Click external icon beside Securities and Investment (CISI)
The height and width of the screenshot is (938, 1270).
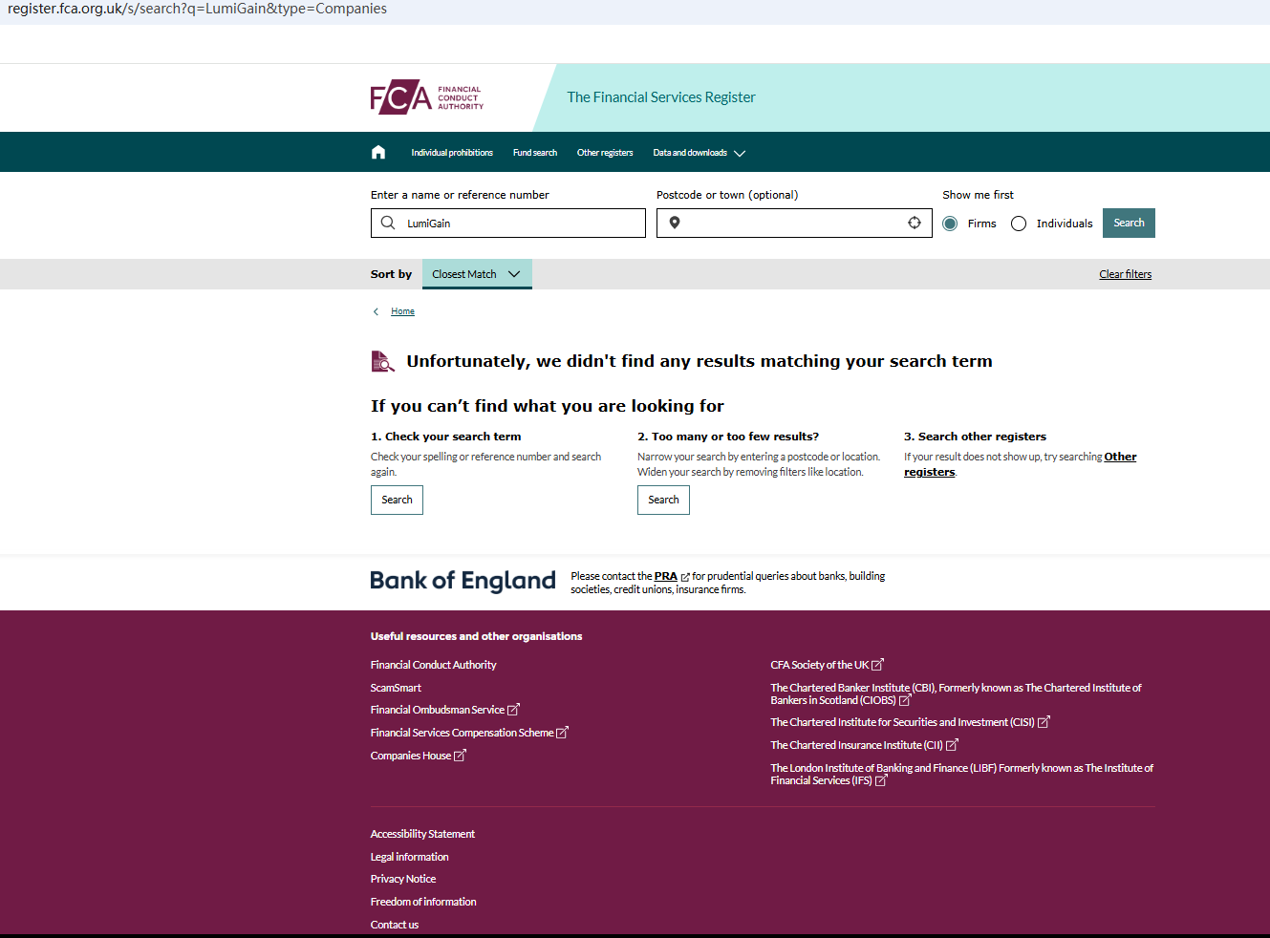(1044, 722)
